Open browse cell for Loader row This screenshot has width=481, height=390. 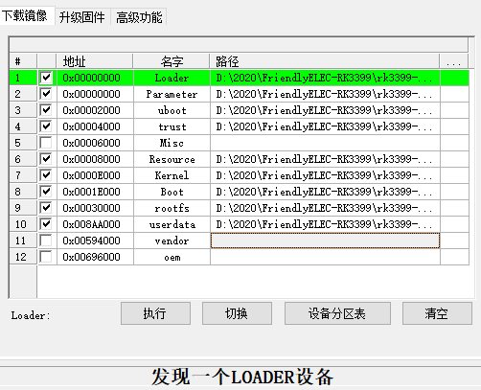[454, 78]
